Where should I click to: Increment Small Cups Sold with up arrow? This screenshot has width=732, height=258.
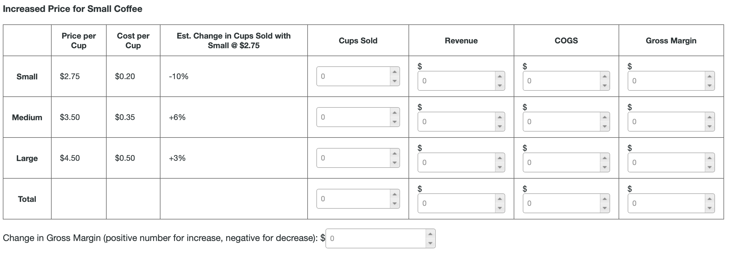click(x=395, y=72)
